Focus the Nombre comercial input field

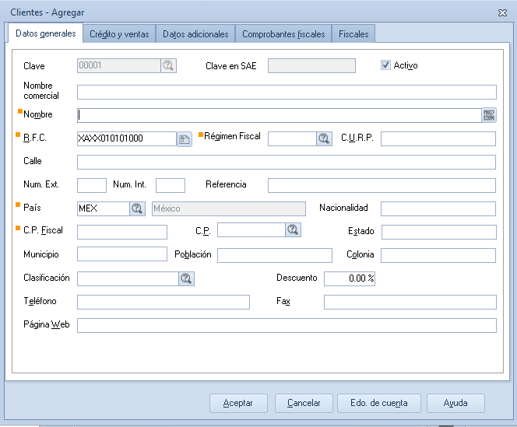[287, 93]
